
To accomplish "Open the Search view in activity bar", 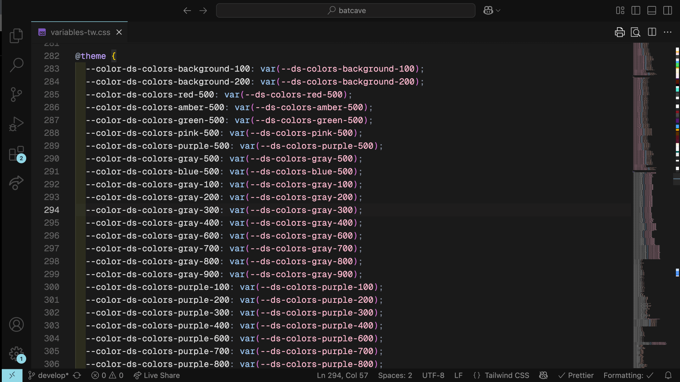I will (x=16, y=65).
